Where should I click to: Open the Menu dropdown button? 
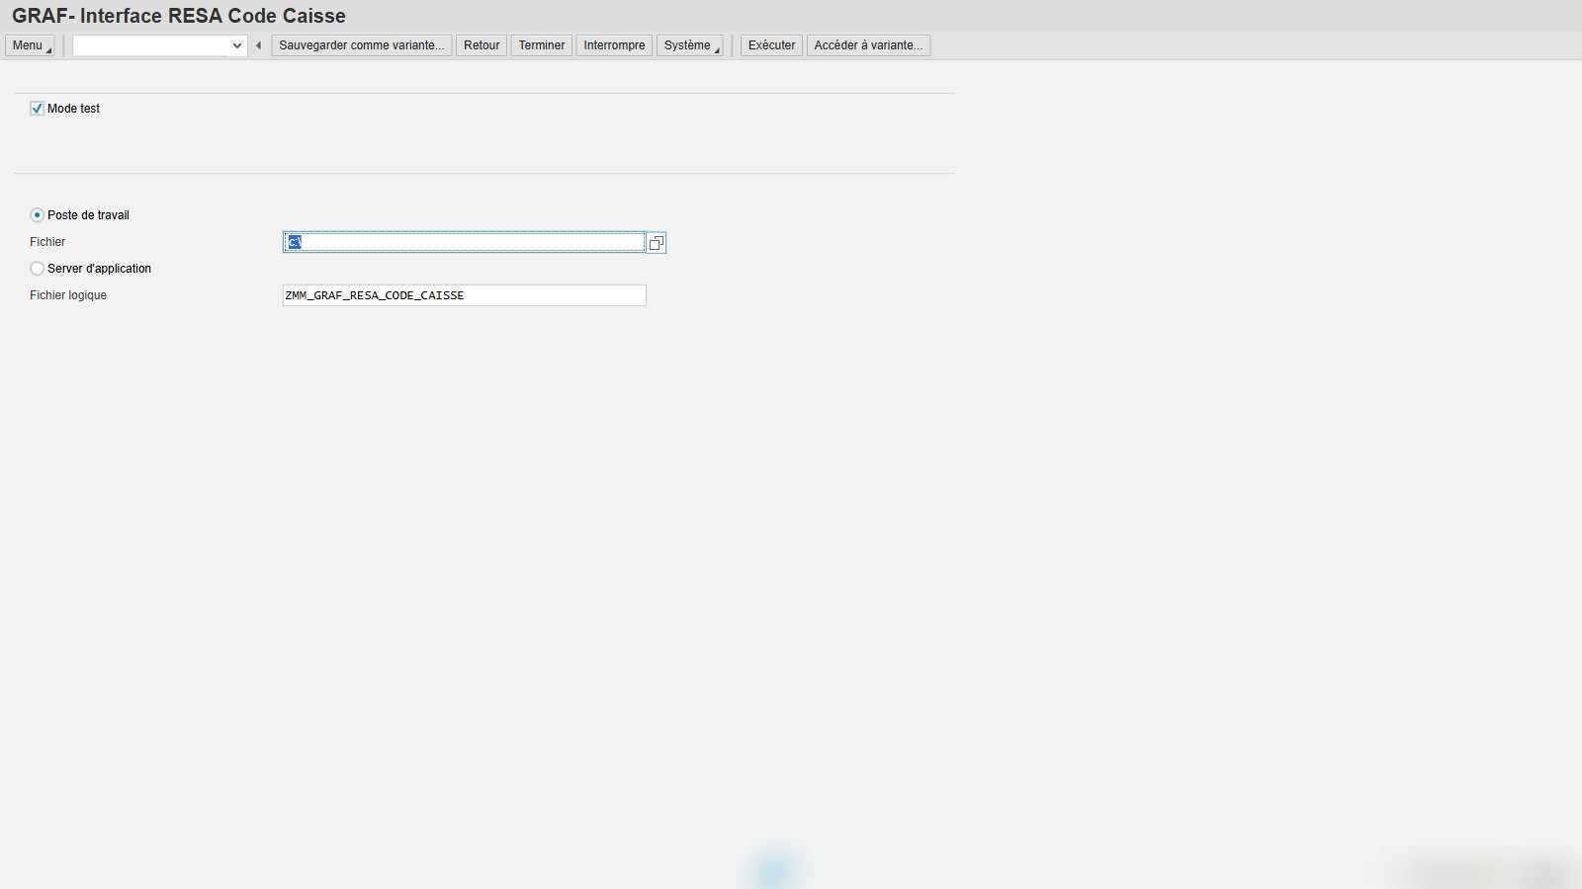tap(30, 45)
